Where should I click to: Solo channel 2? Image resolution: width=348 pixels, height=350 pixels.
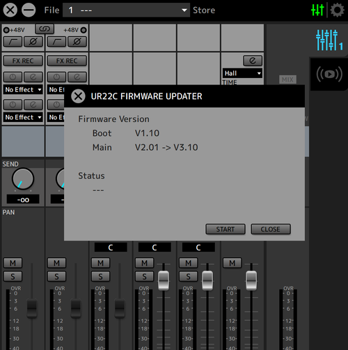point(56,277)
